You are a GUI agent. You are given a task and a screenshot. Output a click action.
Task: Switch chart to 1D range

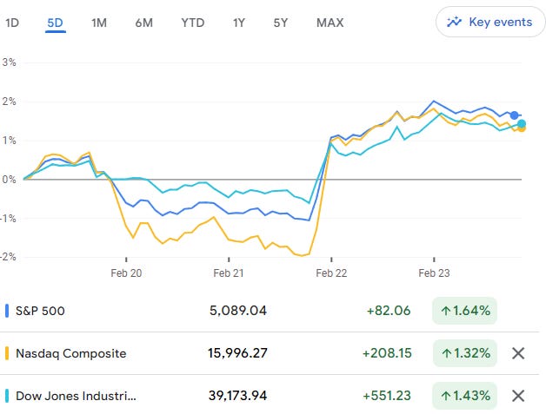point(12,23)
